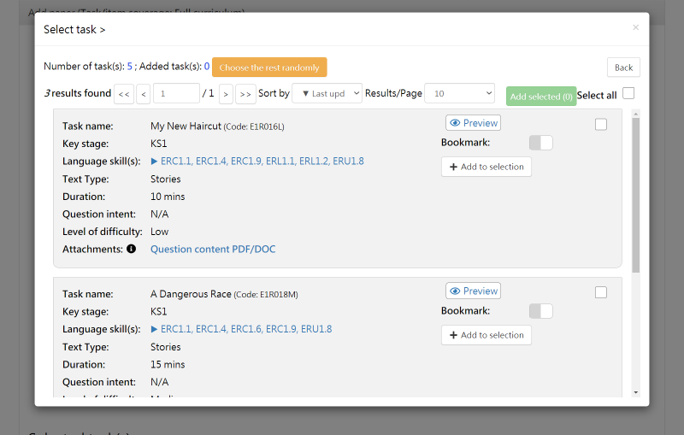Go to the first results page
The width and height of the screenshot is (684, 435).
coord(123,94)
